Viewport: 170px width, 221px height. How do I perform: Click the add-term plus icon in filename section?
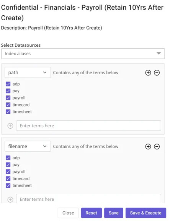click(x=10, y=200)
